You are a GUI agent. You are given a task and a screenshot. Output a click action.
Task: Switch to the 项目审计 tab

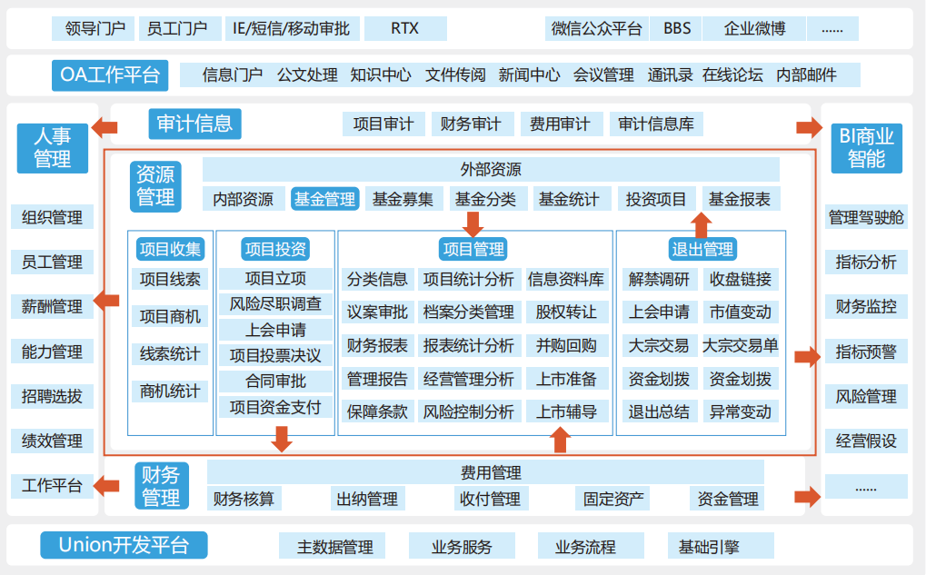pos(383,124)
